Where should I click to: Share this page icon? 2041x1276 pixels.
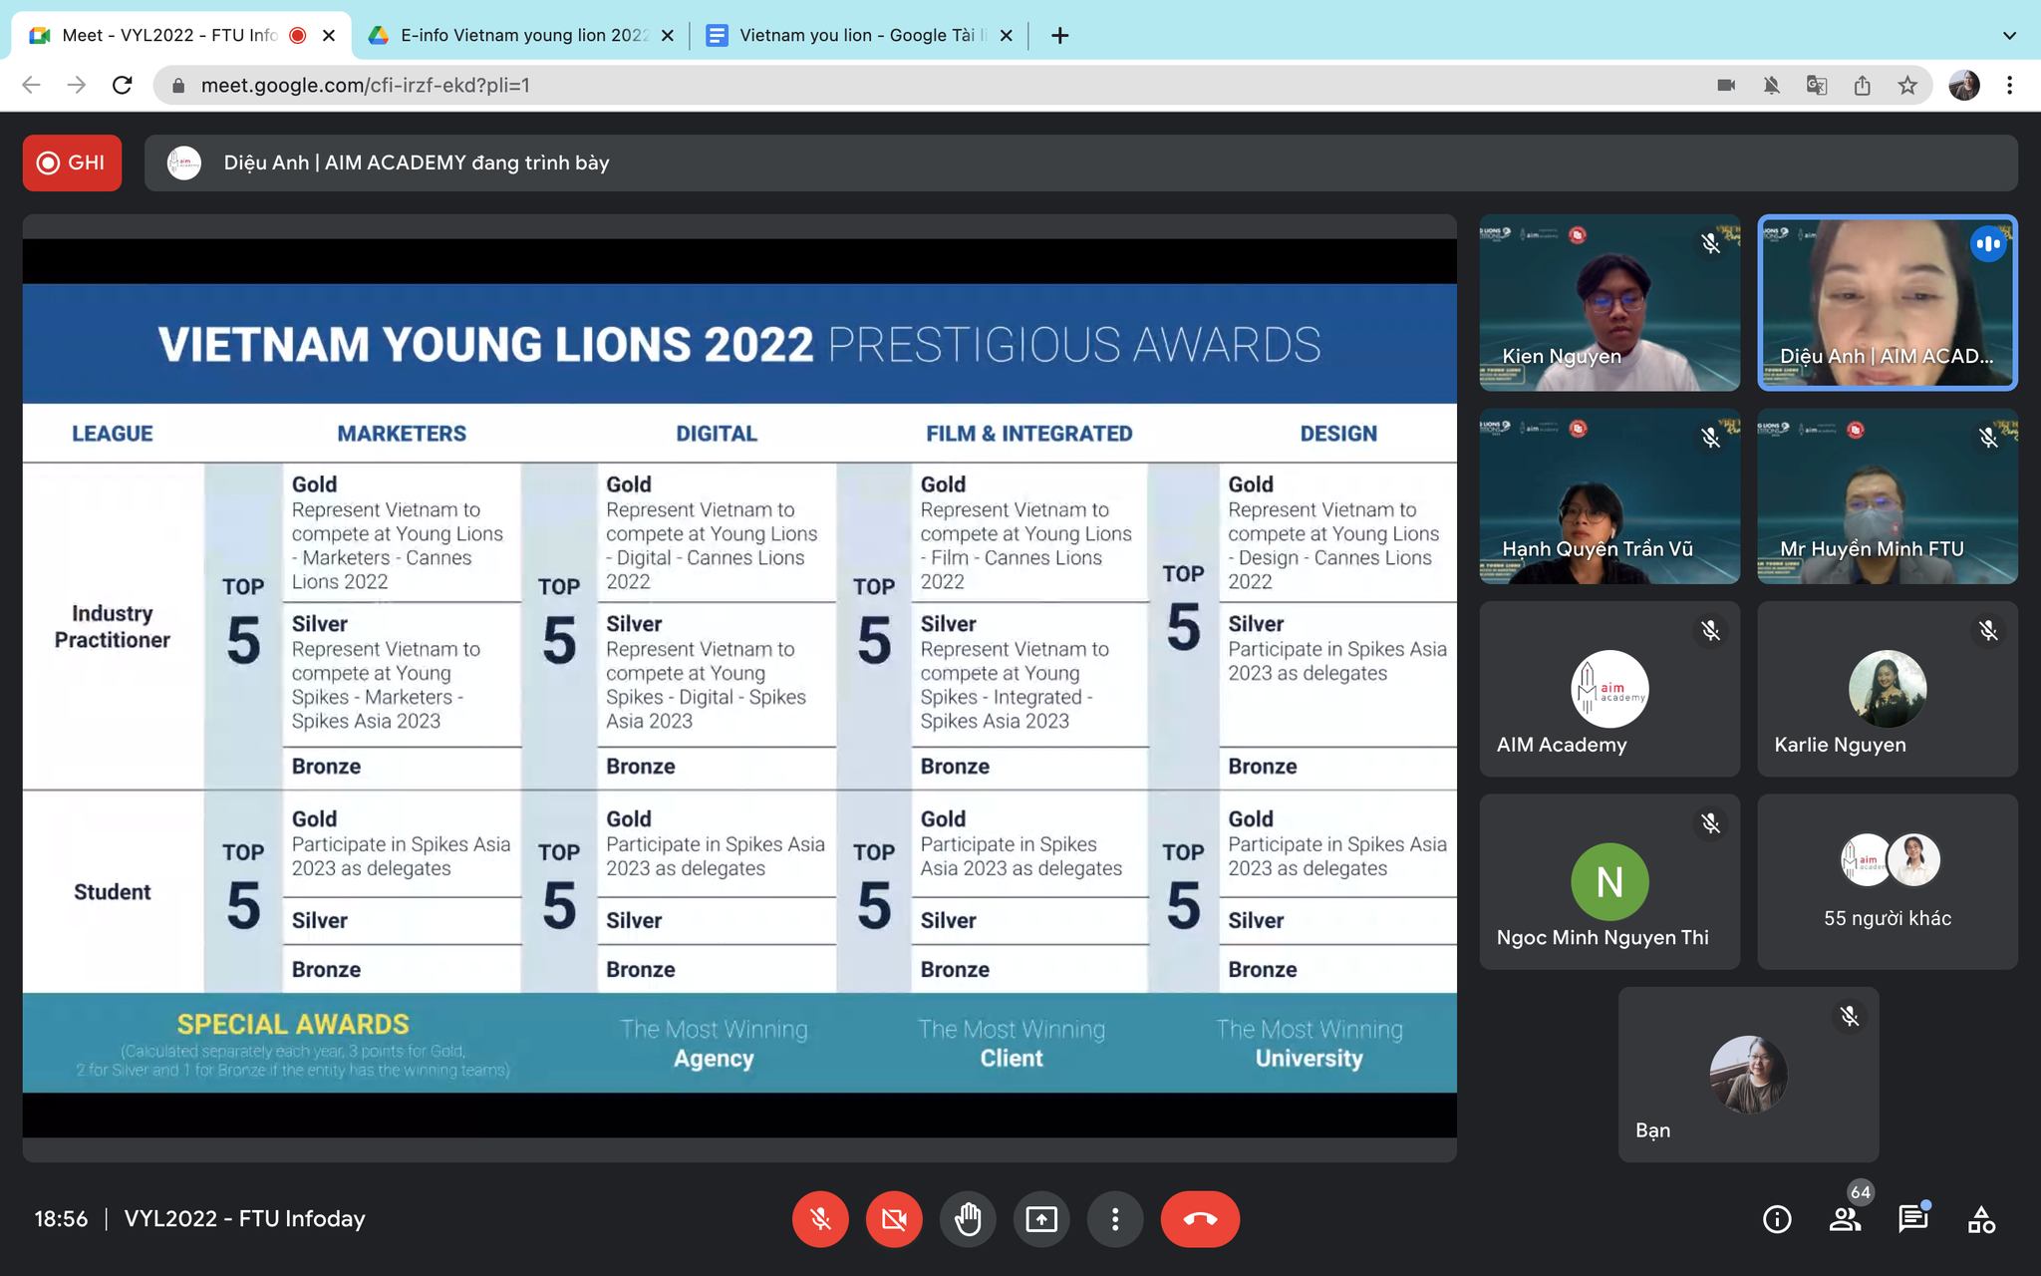[1862, 86]
